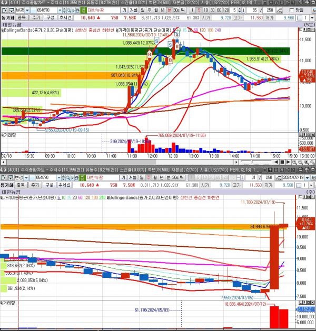Image resolution: width=316 pixels, height=331 pixels.
Task: Open the layout number 1 dropdown in the lower info bar
Action: pos(311,185)
